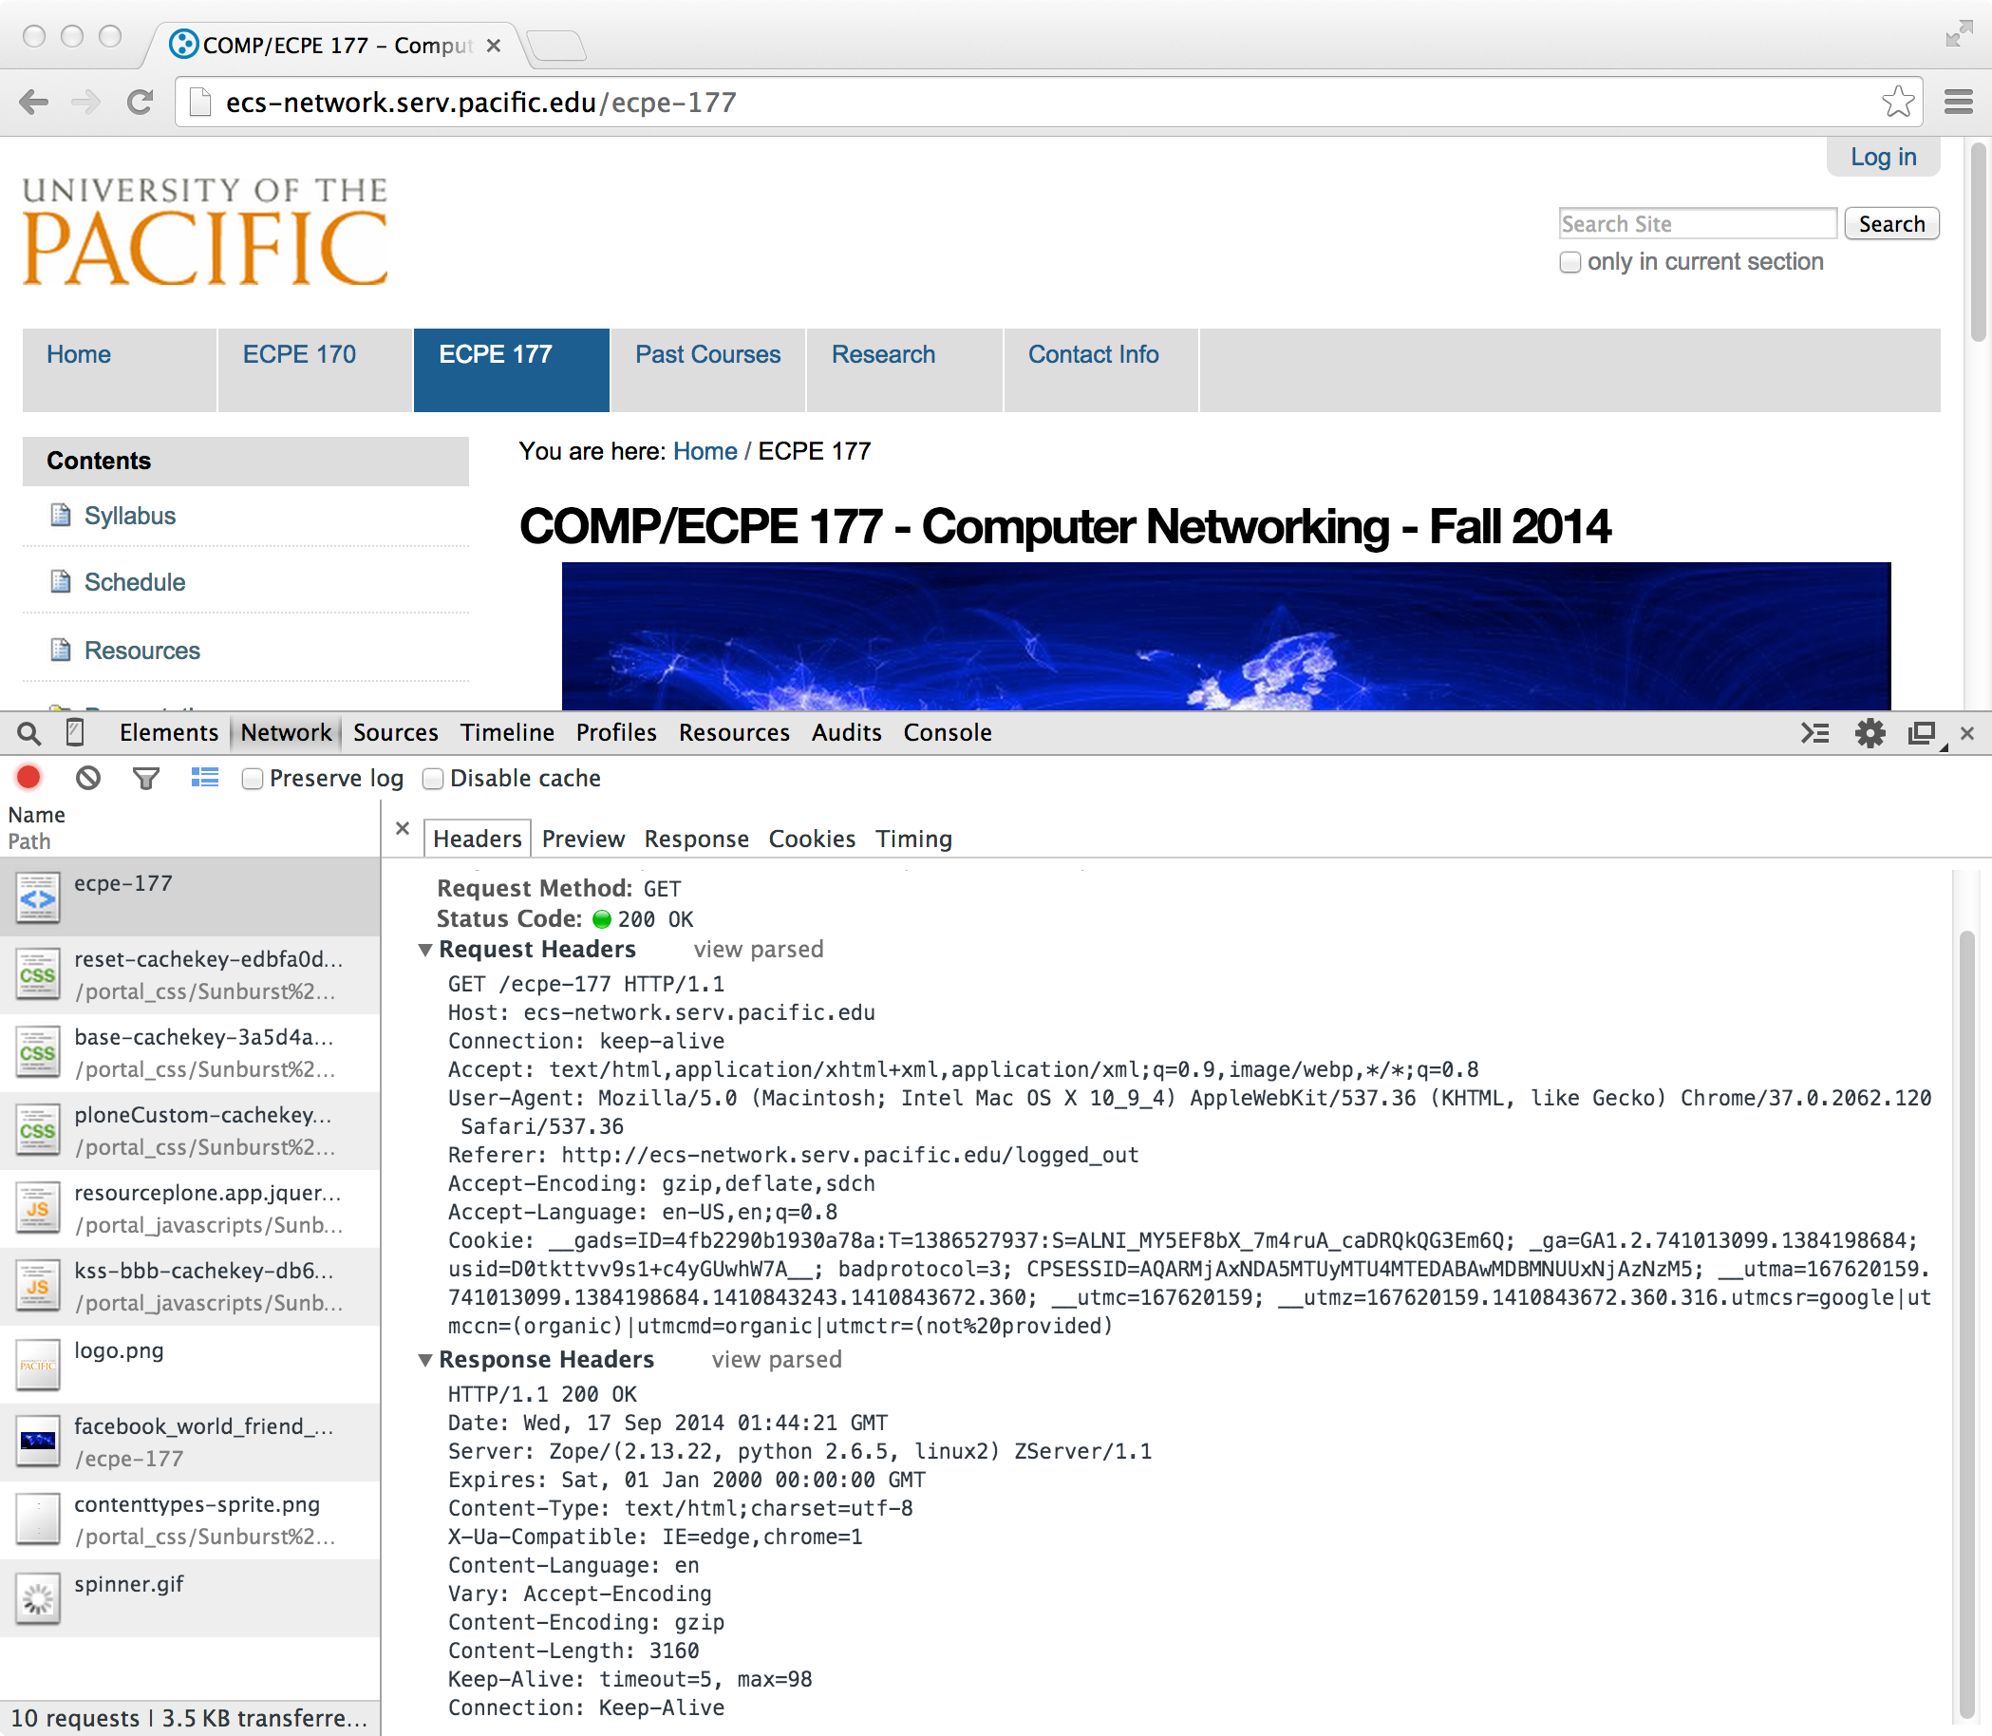Toggle the list view icon in Network panel
Image resolution: width=1992 pixels, height=1736 pixels.
pyautogui.click(x=205, y=778)
